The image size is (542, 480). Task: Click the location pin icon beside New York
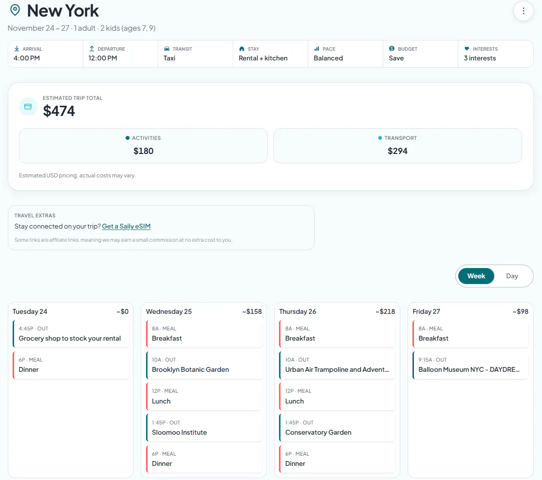[x=15, y=10]
